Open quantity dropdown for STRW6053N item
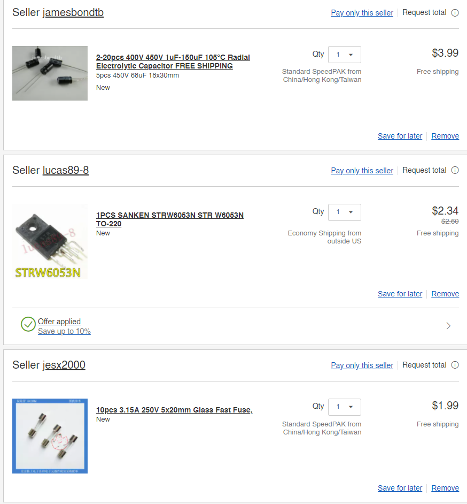This screenshot has height=504, width=467. coord(345,212)
